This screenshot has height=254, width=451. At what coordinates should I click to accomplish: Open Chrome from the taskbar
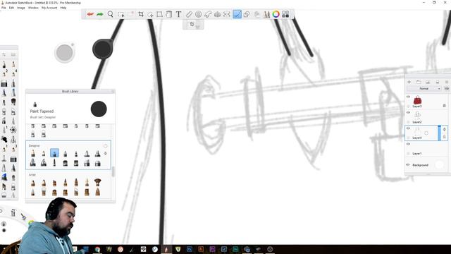click(97, 249)
